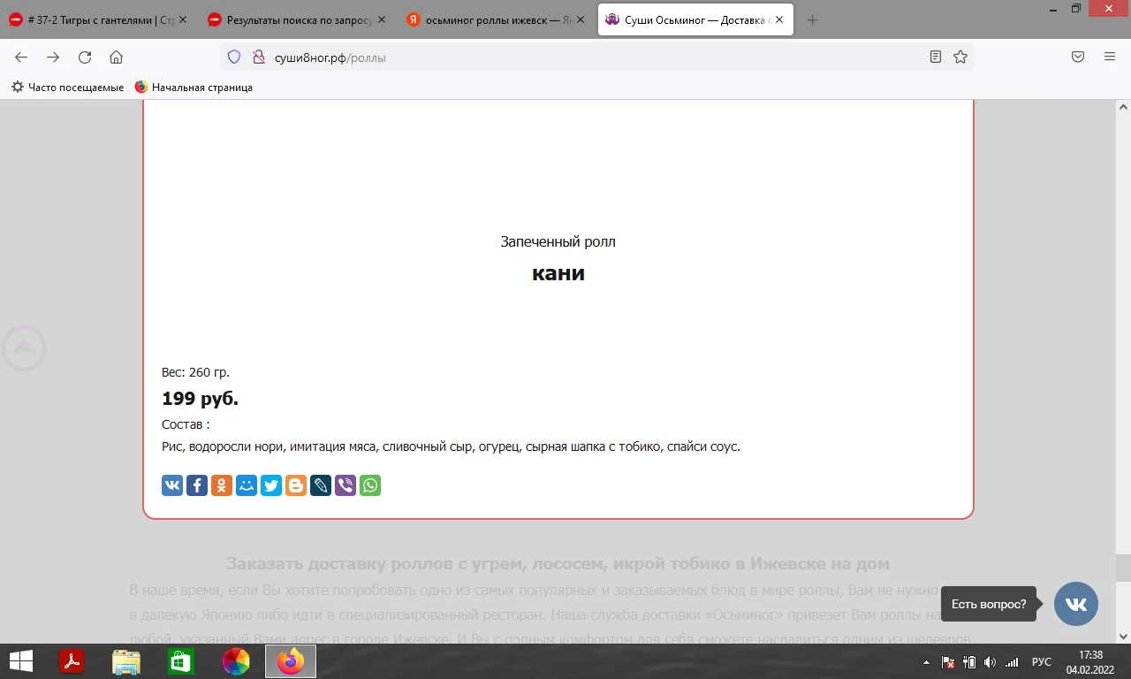The width and height of the screenshot is (1131, 679).
Task: Click the roll name 'кани'
Action: click(558, 273)
